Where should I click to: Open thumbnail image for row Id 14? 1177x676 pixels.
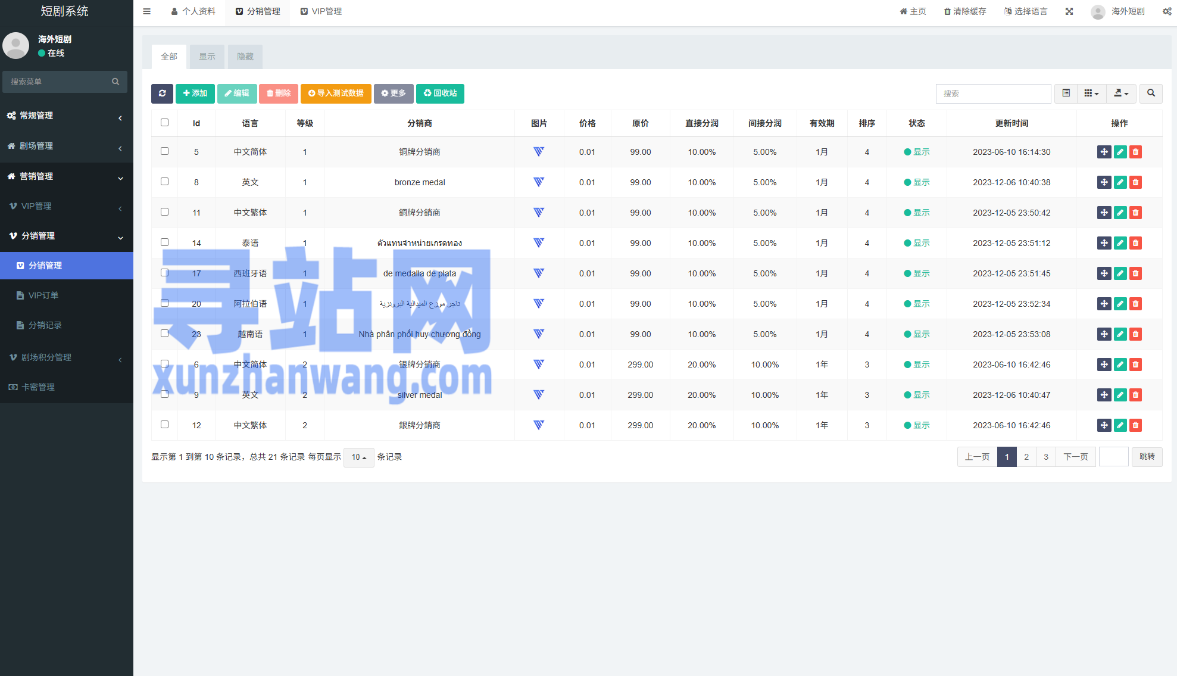point(539,243)
